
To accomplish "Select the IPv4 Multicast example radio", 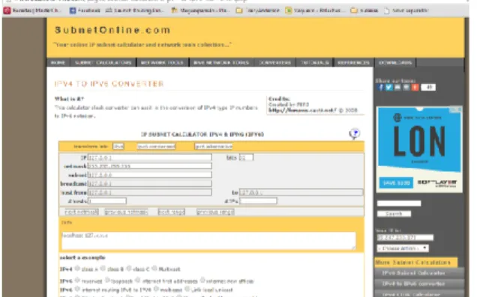I will (154, 269).
